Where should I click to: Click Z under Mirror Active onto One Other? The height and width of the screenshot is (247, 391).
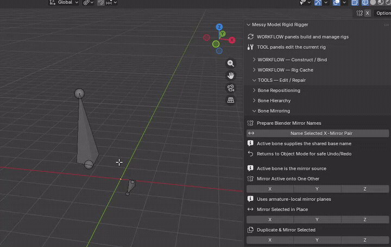pos(365,189)
